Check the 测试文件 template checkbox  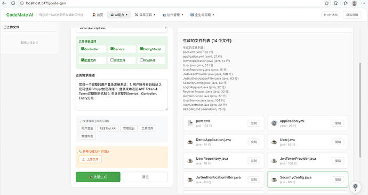click(112, 60)
